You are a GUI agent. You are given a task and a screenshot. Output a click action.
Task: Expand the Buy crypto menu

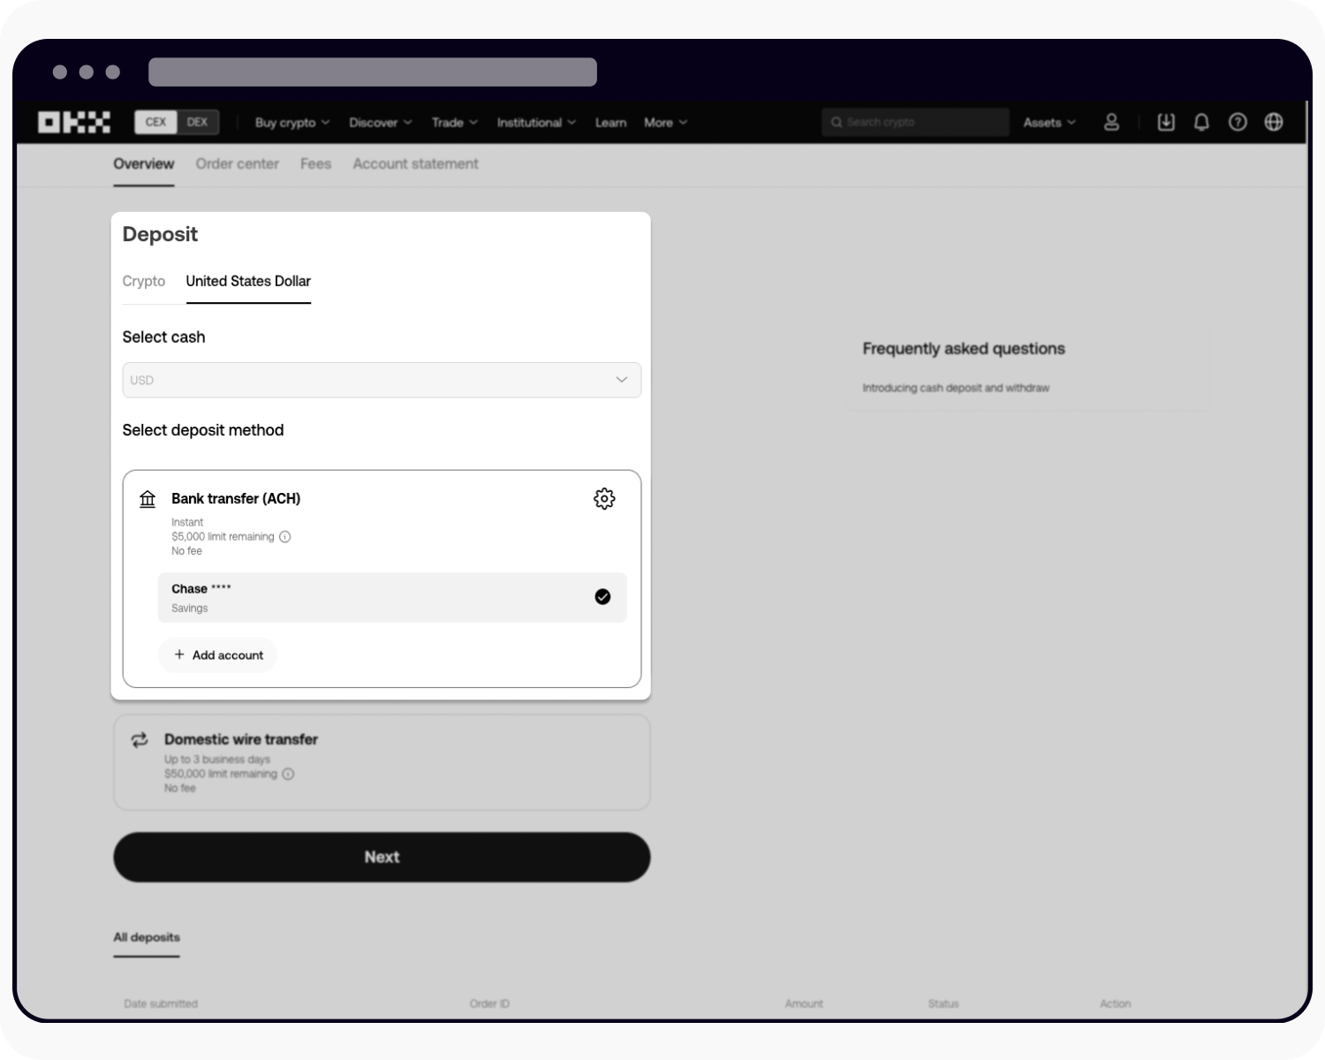coord(292,123)
